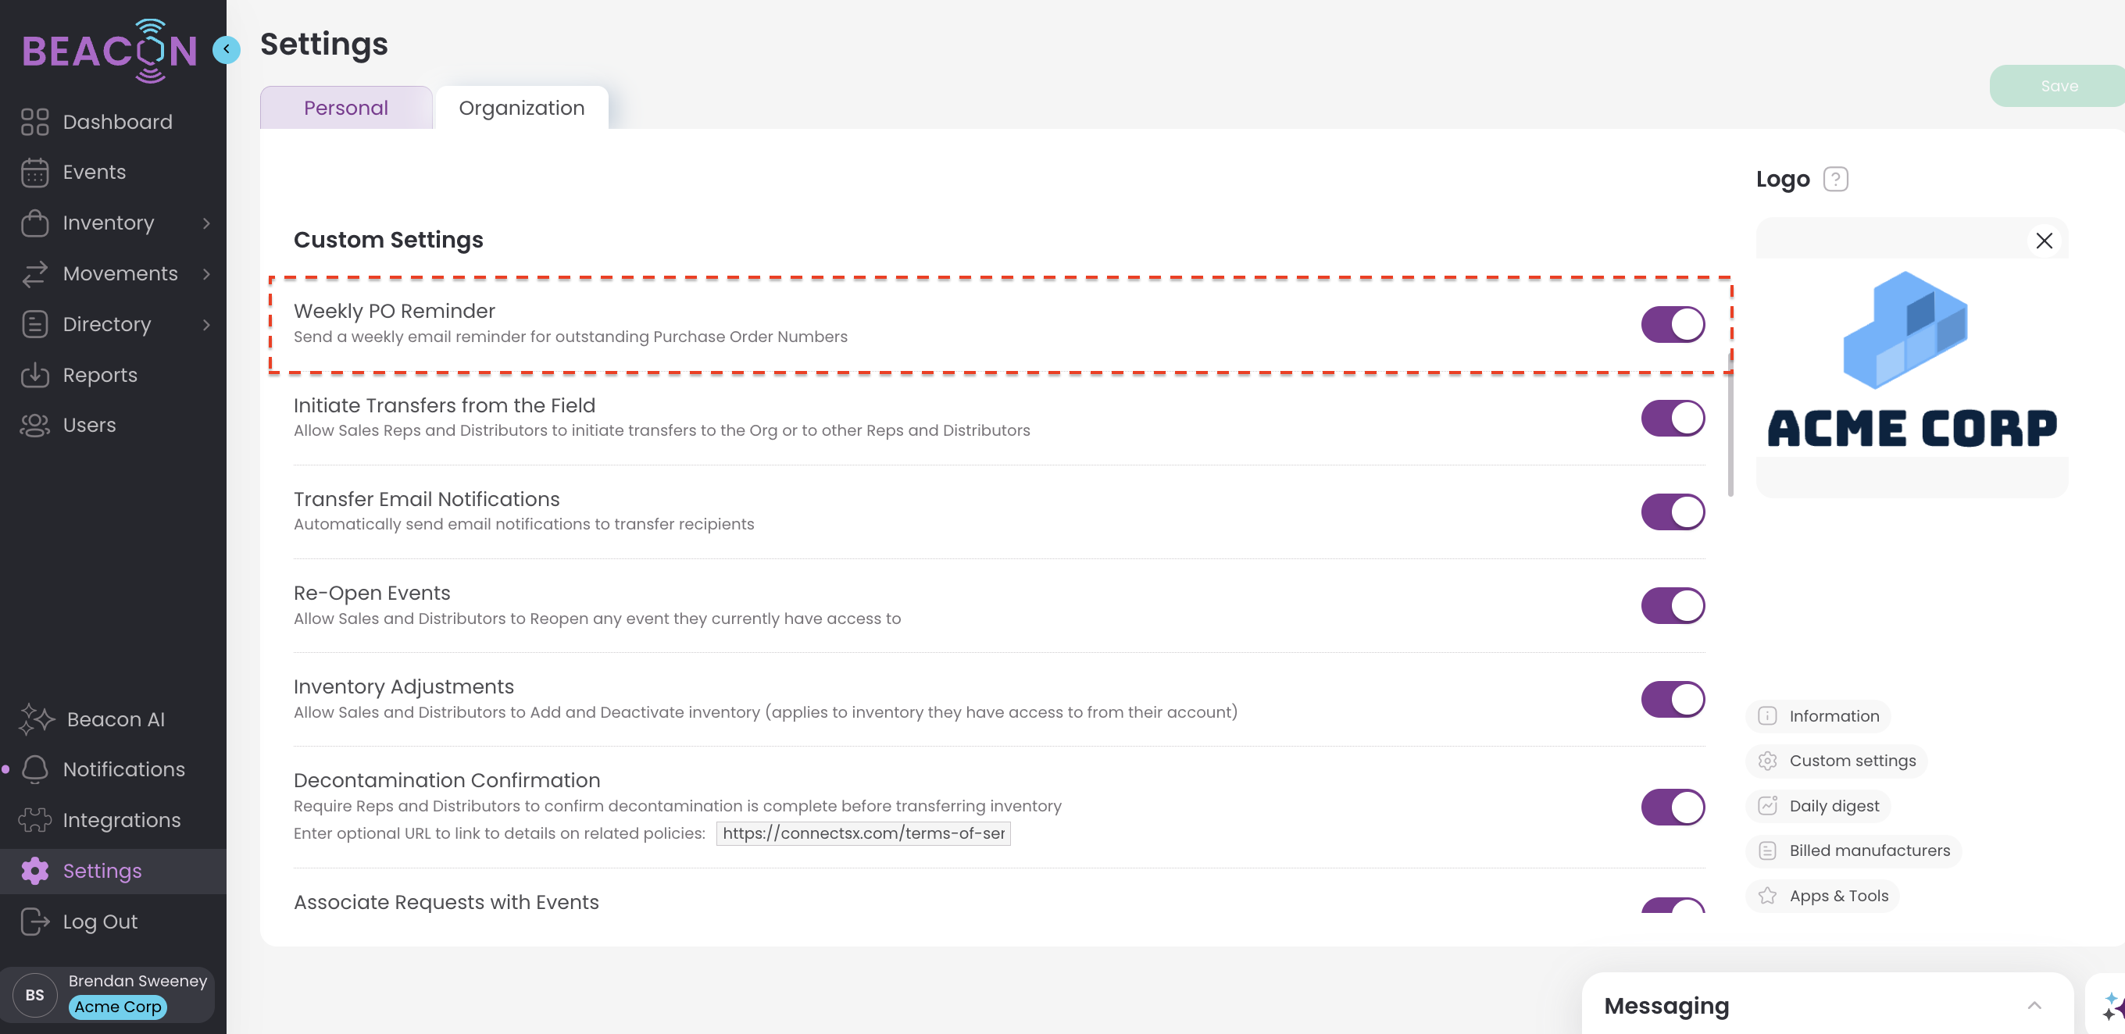Turn off Re-Open Events switch
Viewport: 2125px width, 1034px height.
[1672, 605]
